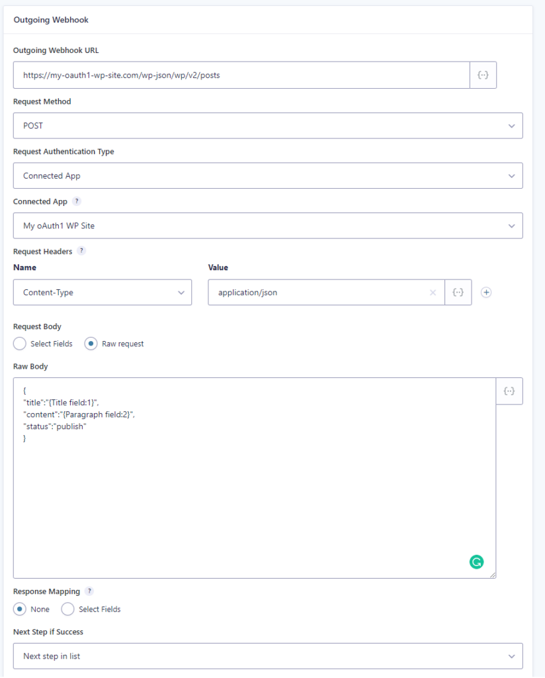Viewport: 545px width, 678px height.
Task: Open merge tags for Raw Body
Action: [x=509, y=391]
